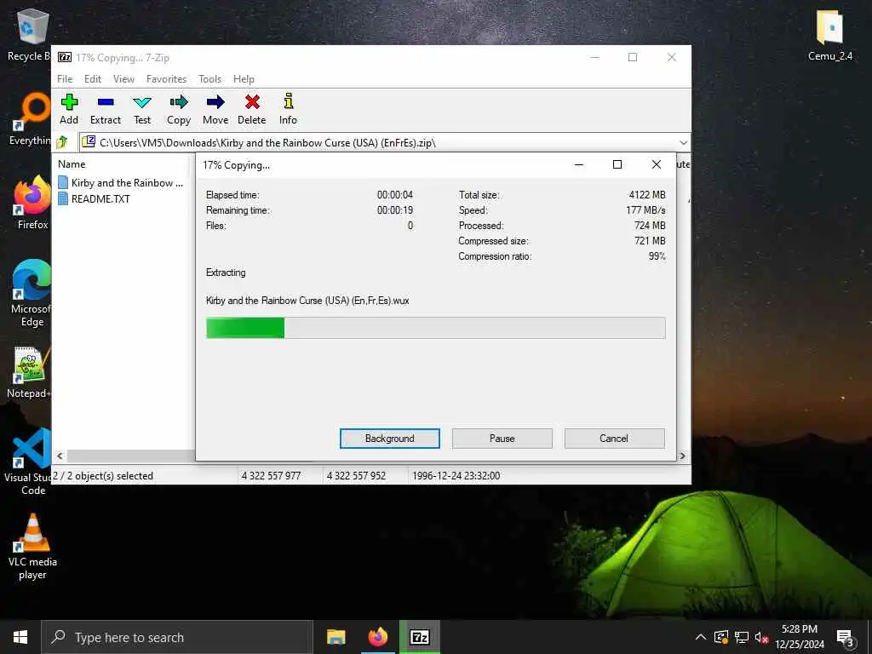The image size is (872, 654).
Task: Click the taskbar search box
Action: 177,637
